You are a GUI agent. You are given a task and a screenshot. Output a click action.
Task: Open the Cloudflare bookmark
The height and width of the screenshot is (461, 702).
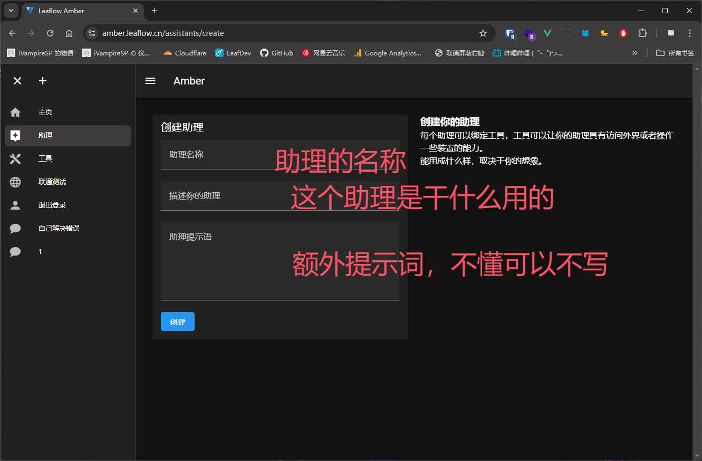point(185,53)
